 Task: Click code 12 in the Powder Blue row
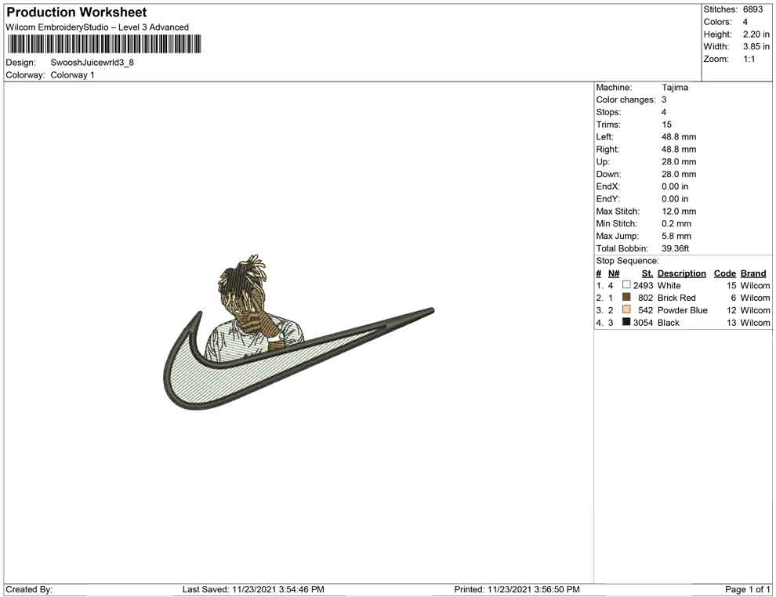coord(731,309)
